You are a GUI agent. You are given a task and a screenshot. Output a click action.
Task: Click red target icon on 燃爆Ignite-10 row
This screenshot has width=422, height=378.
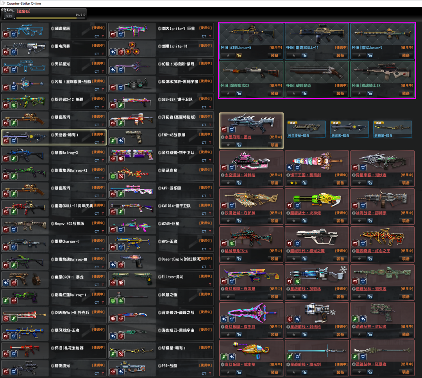tap(121, 52)
